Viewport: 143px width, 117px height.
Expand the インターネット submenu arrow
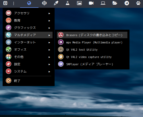(49, 43)
